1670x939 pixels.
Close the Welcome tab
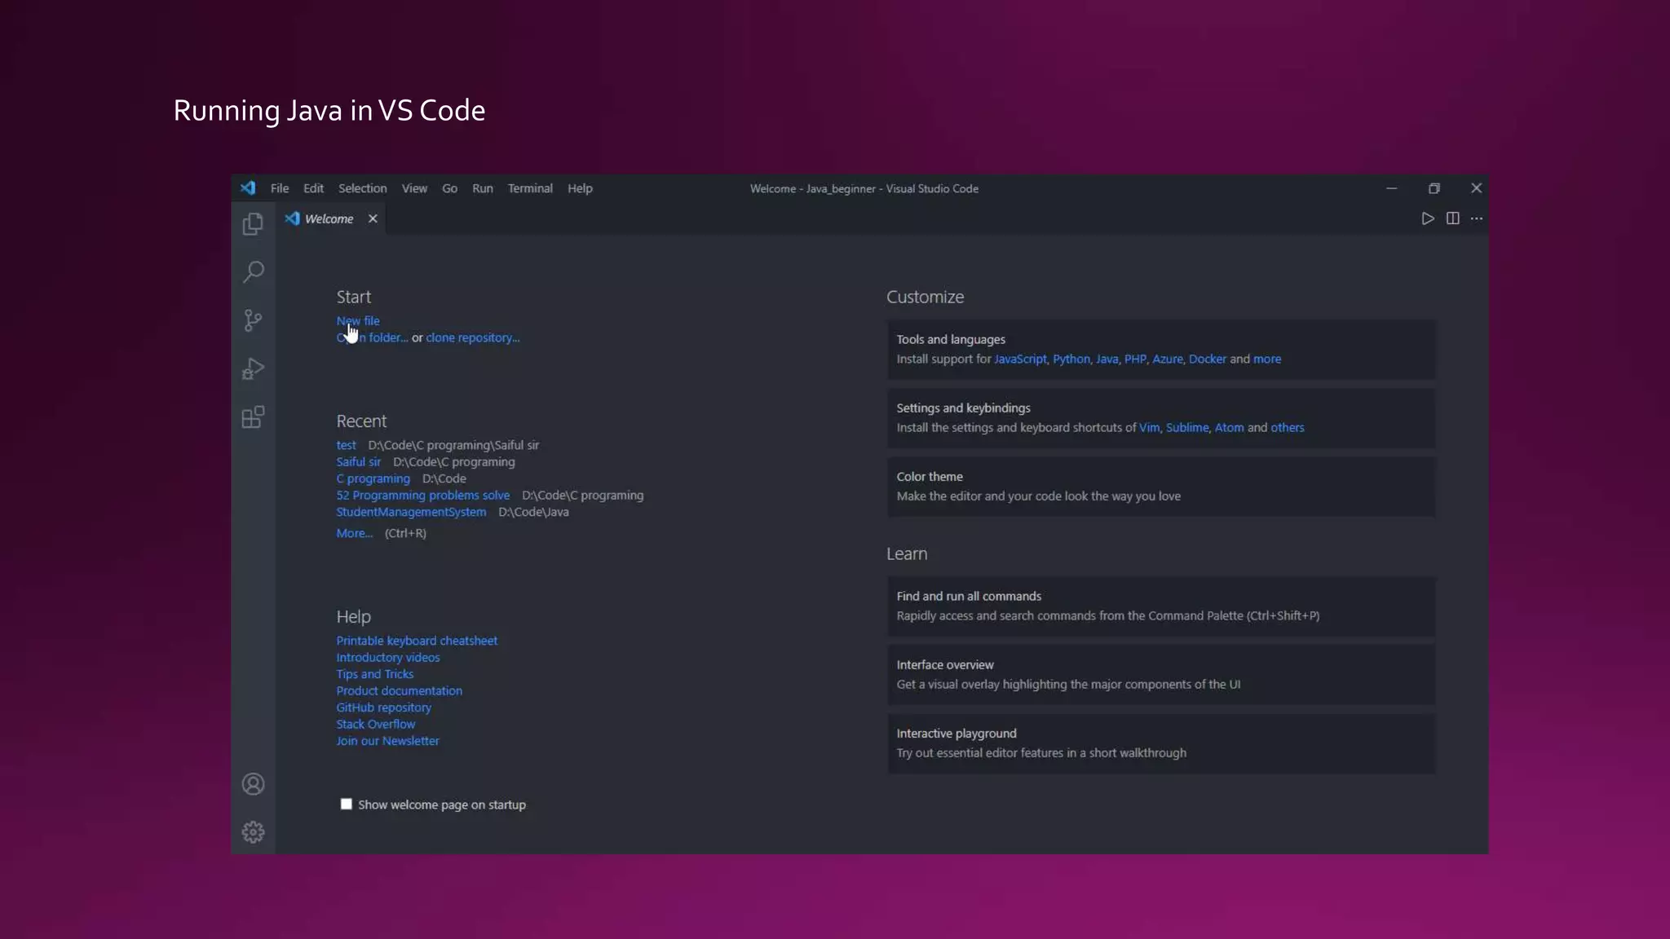click(373, 218)
